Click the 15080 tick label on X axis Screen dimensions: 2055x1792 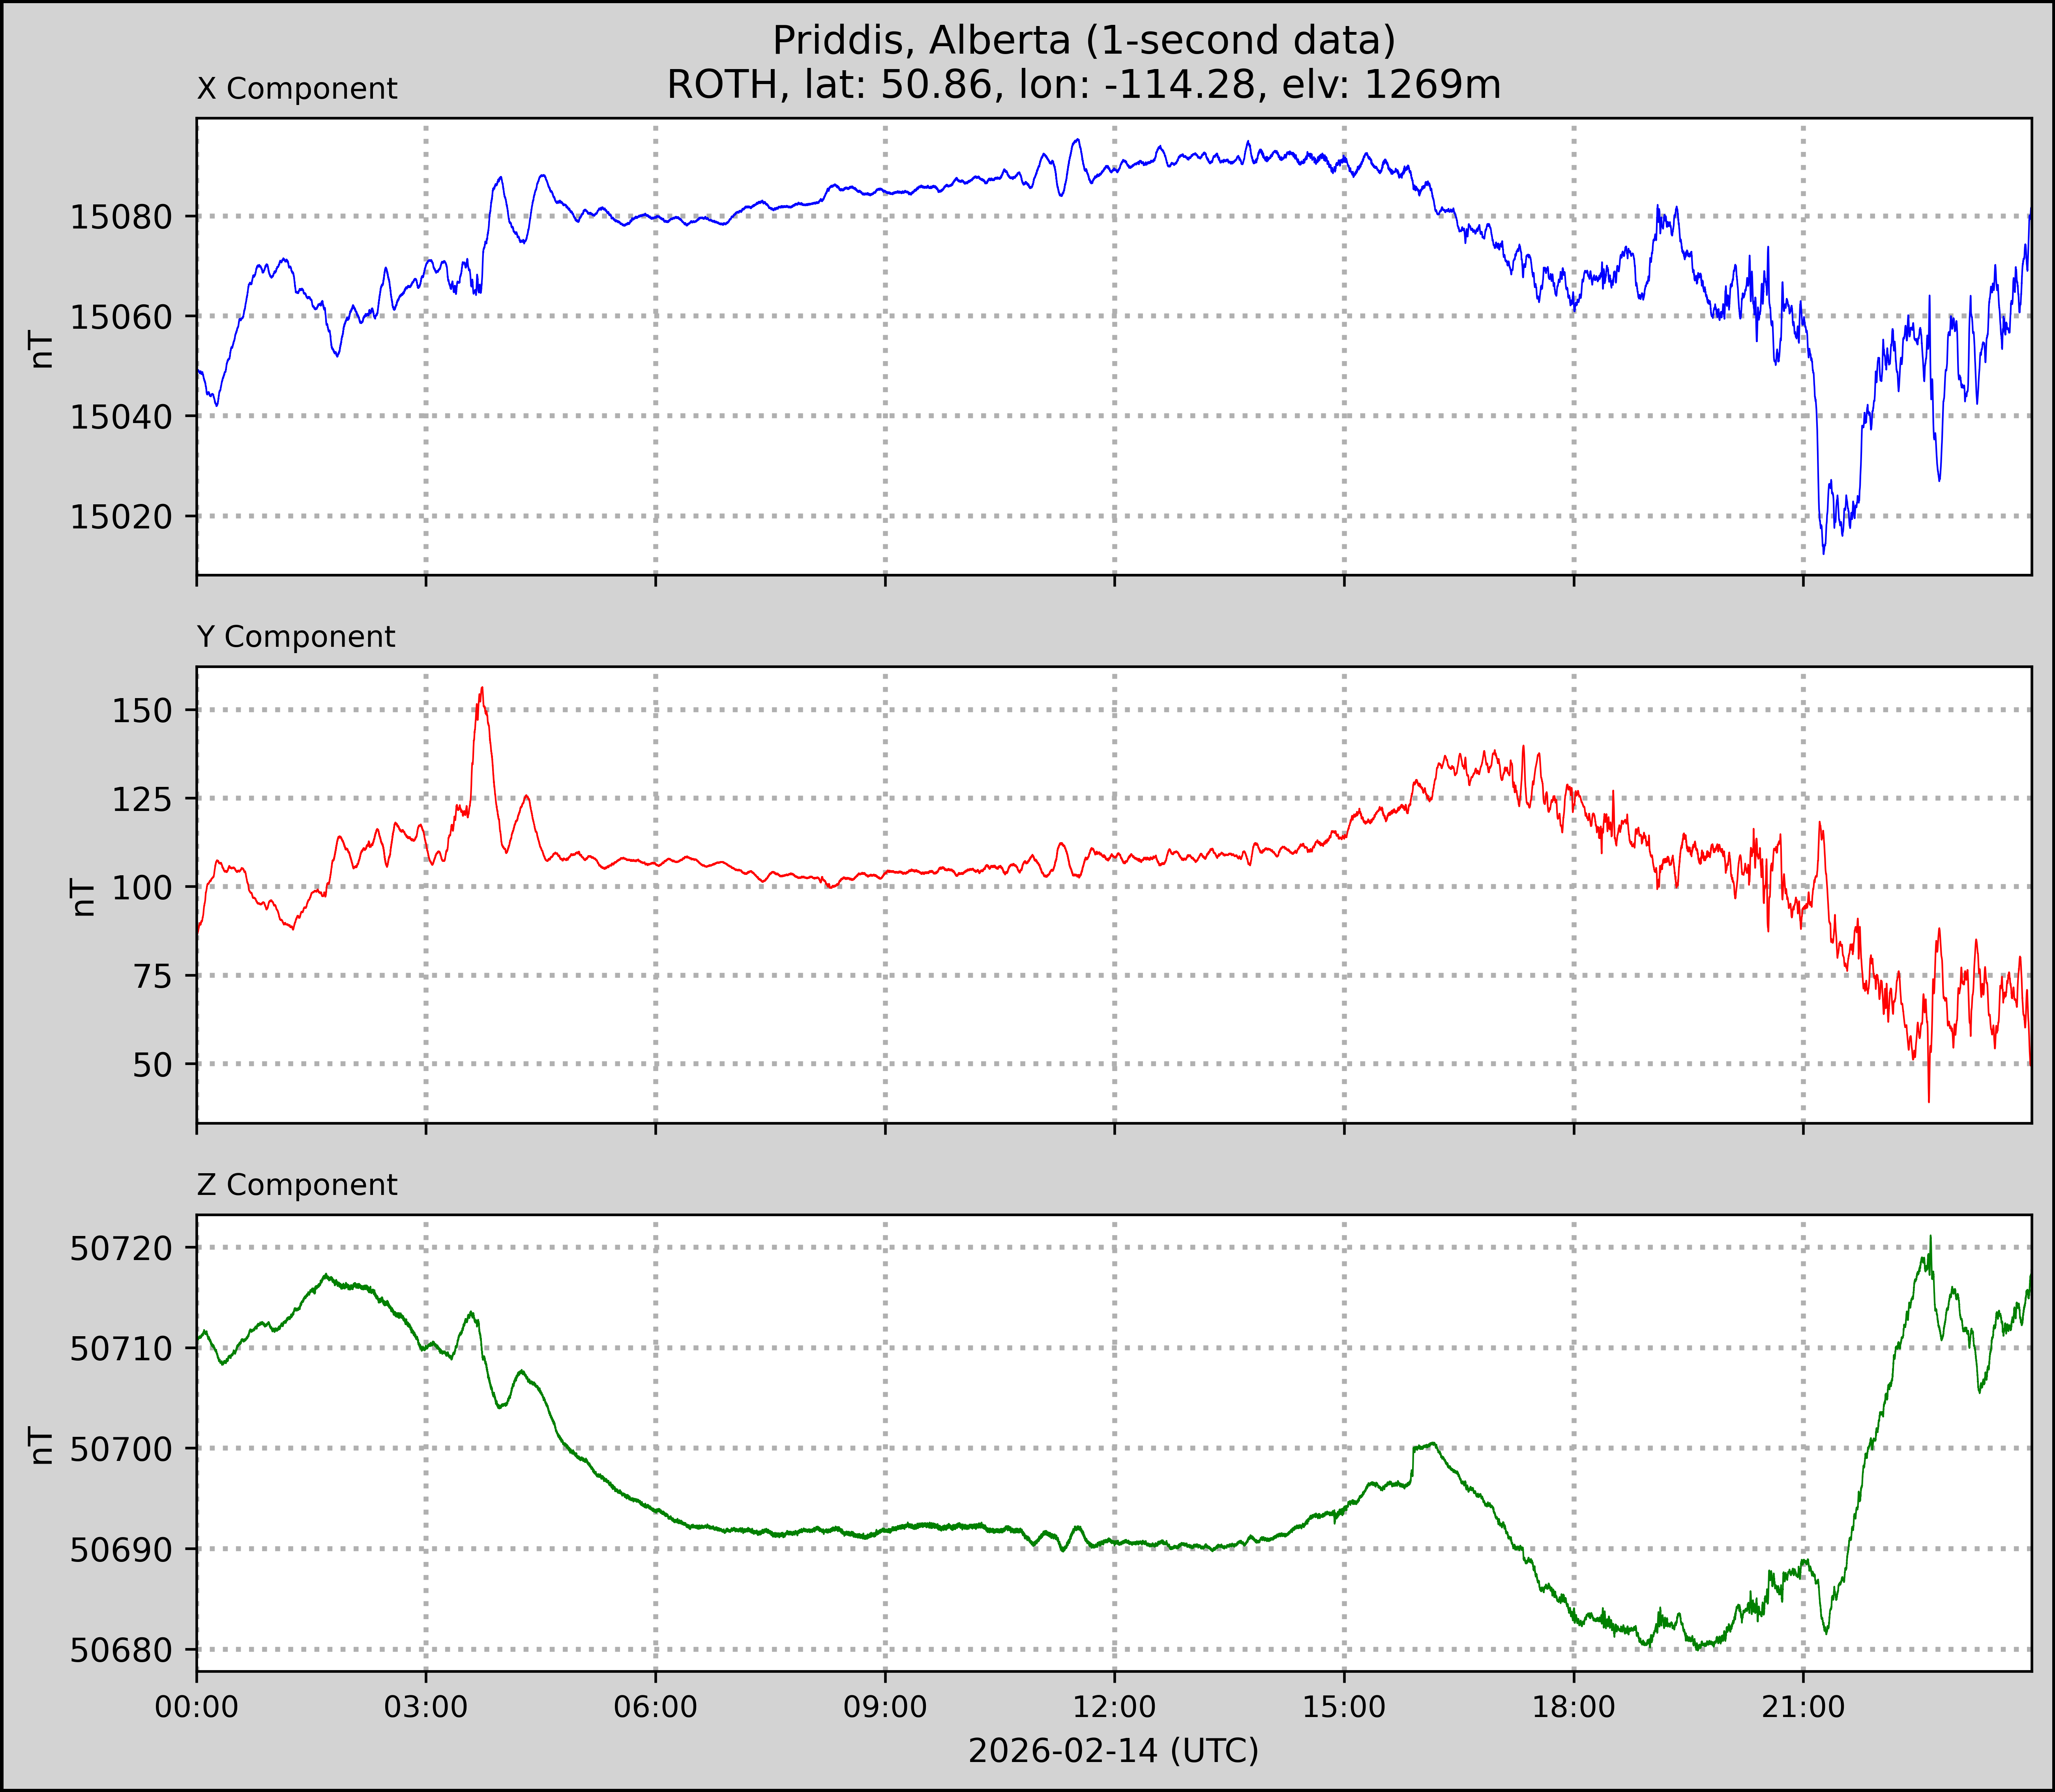(x=121, y=217)
